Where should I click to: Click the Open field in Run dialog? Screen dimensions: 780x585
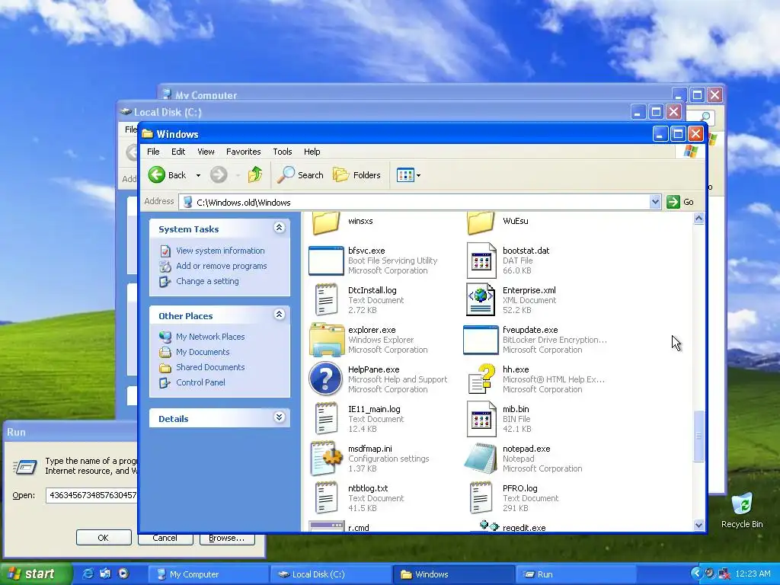click(91, 495)
